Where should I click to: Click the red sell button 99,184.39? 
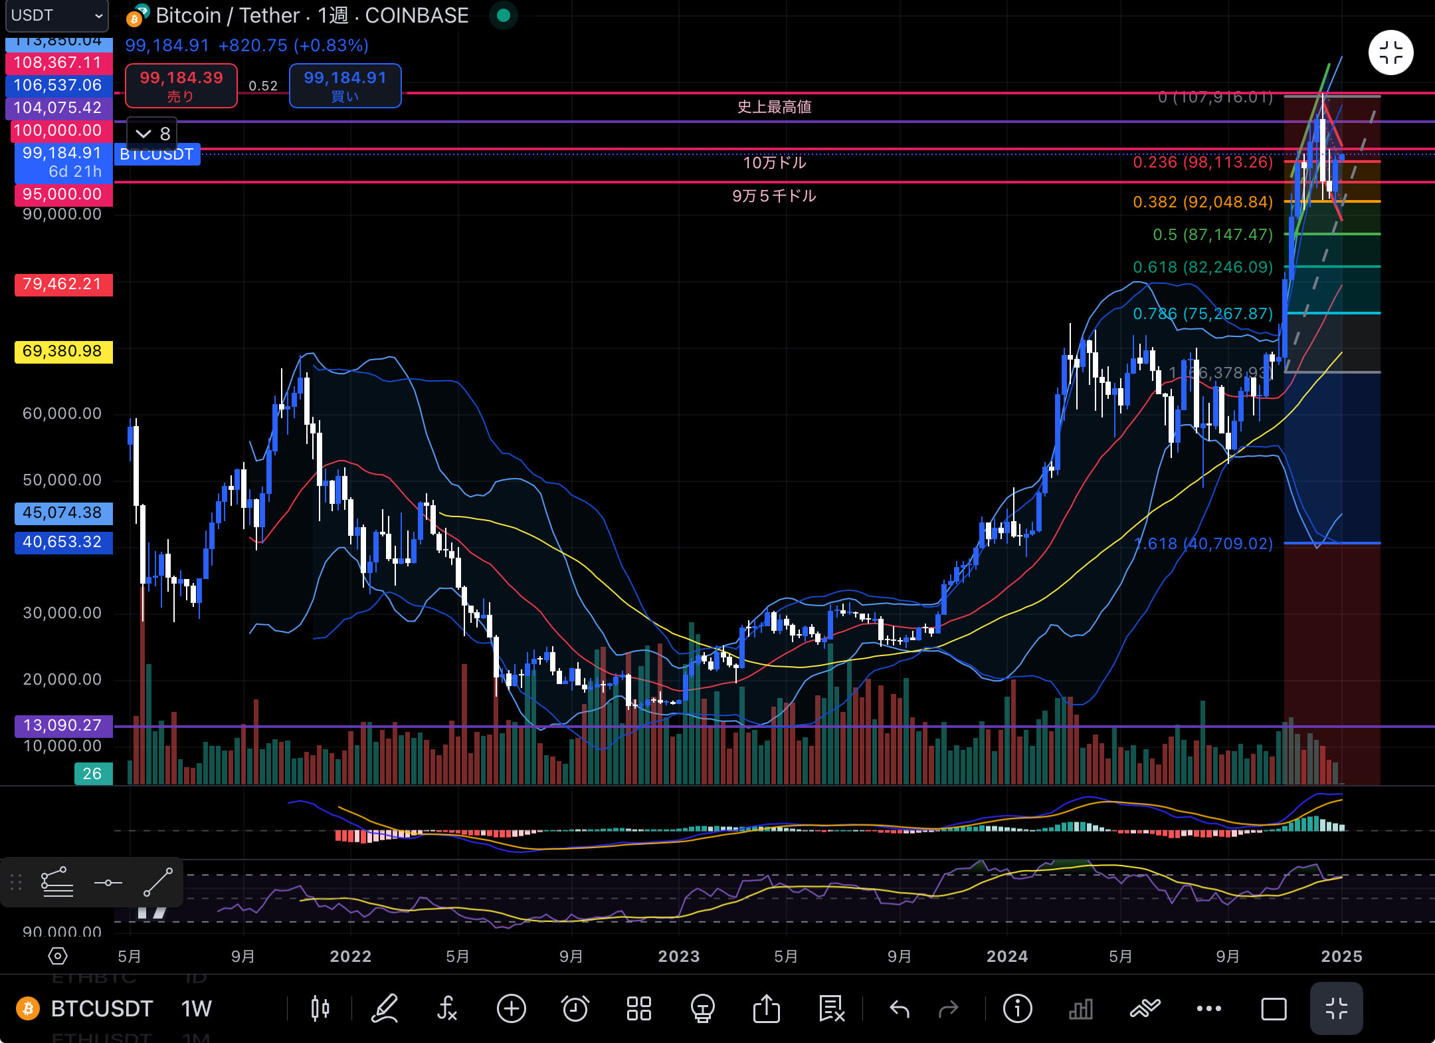click(181, 86)
